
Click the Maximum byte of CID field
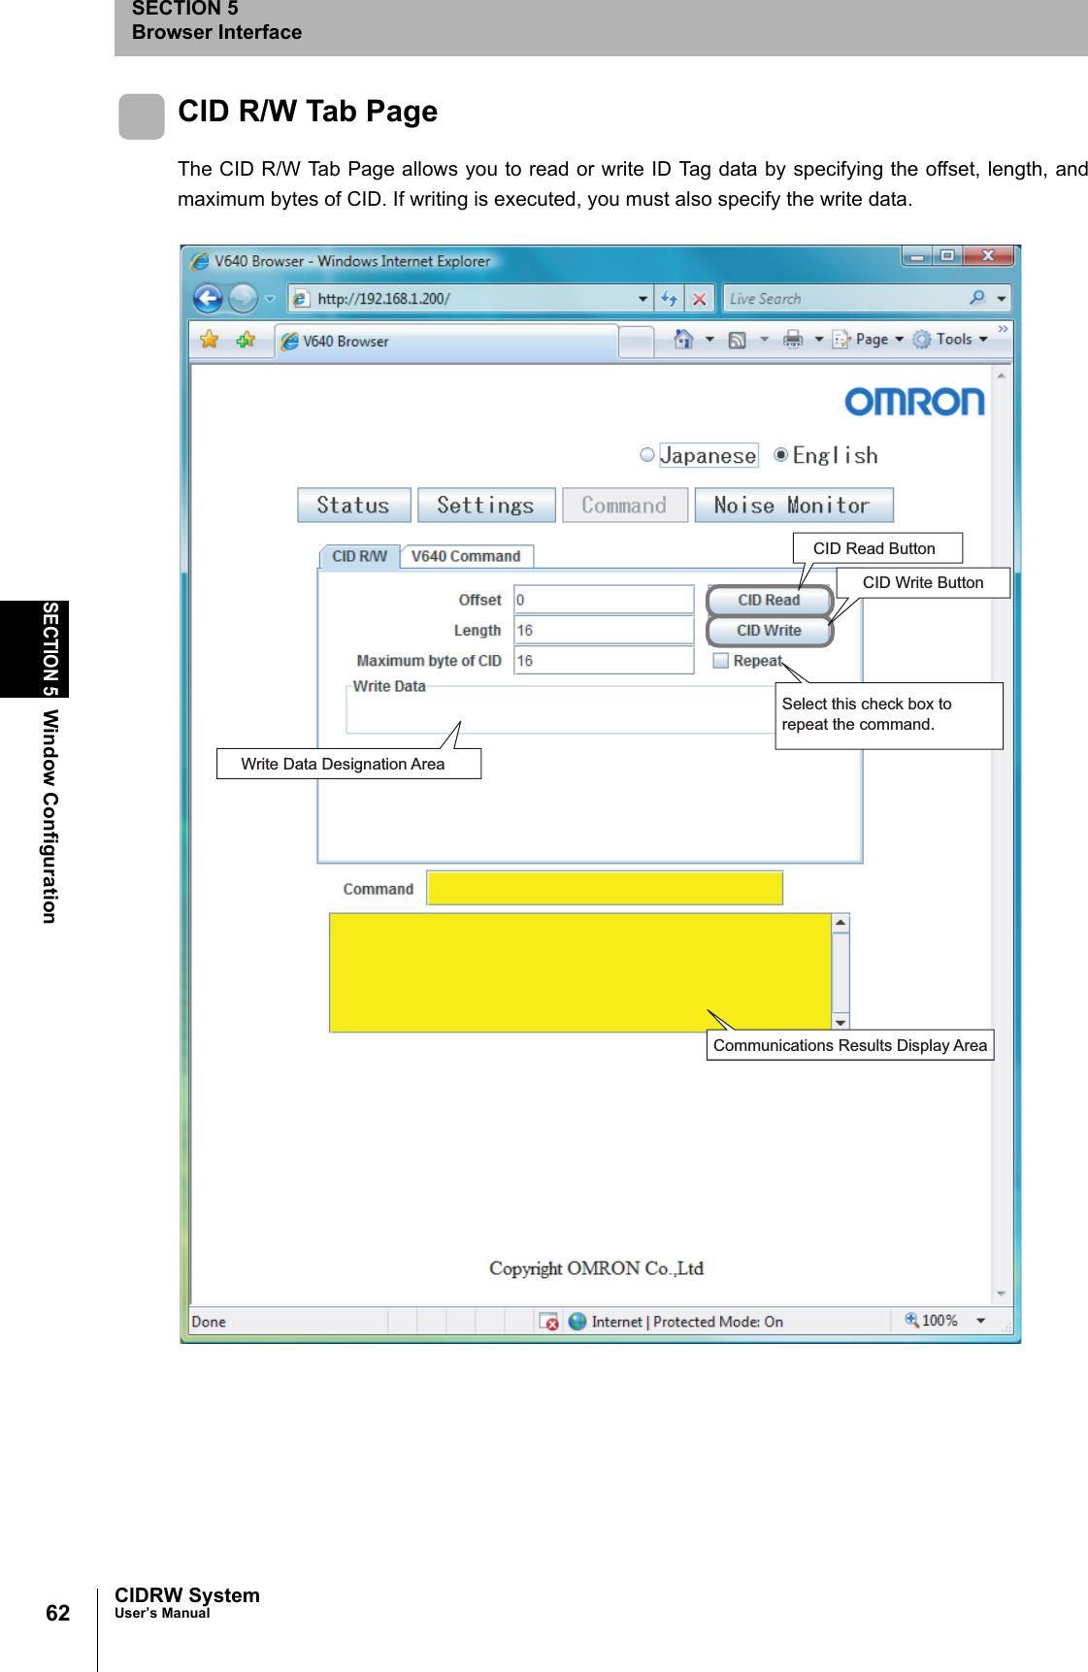604,660
